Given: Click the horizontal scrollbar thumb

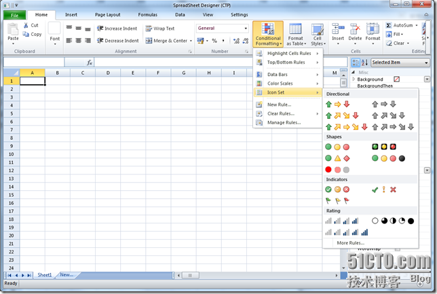Looking at the screenshot, I should point(191,275).
